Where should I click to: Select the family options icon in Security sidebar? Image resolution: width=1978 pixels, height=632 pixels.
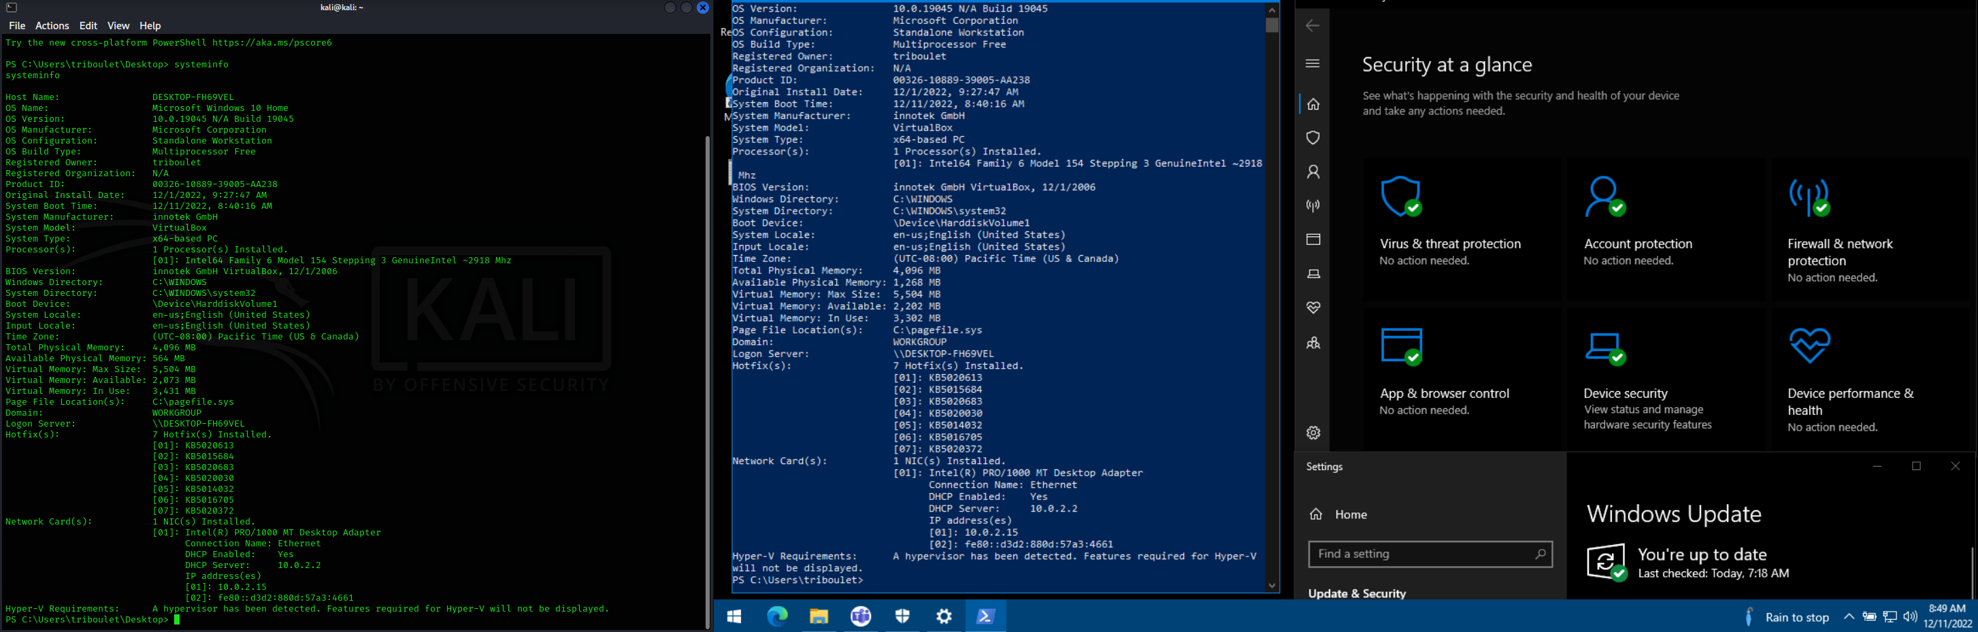pyautogui.click(x=1313, y=342)
